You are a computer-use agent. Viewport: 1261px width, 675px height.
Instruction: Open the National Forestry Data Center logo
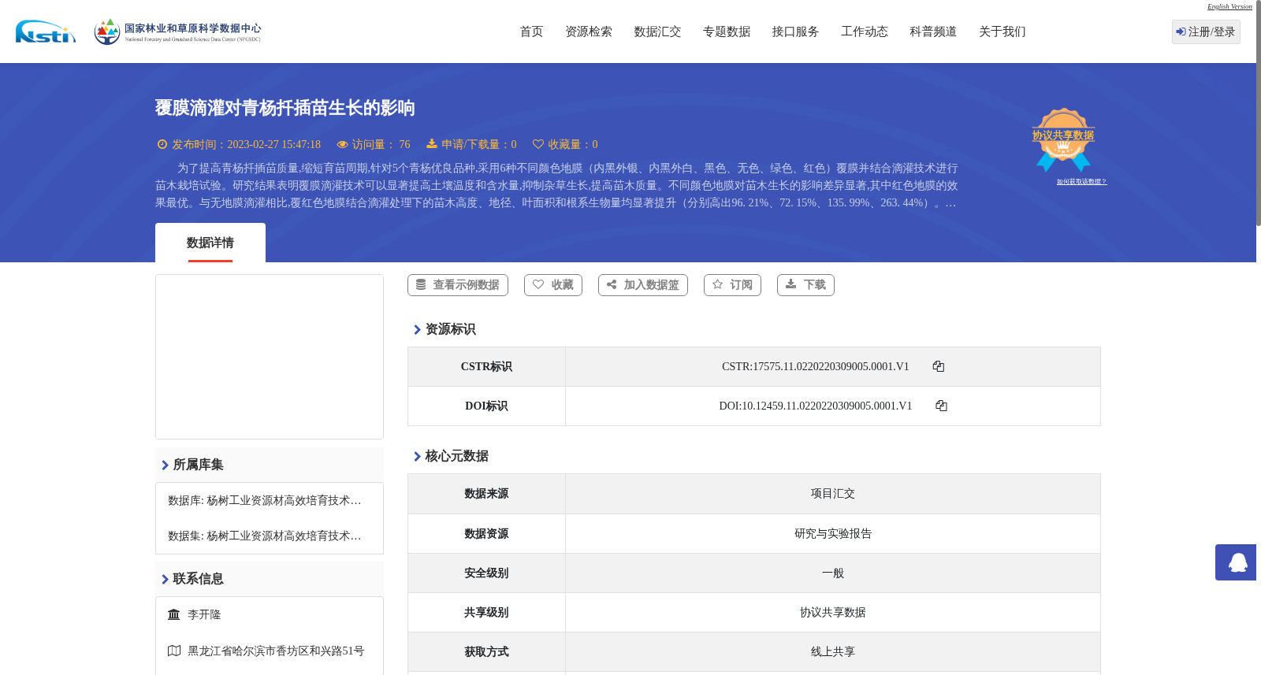[177, 32]
